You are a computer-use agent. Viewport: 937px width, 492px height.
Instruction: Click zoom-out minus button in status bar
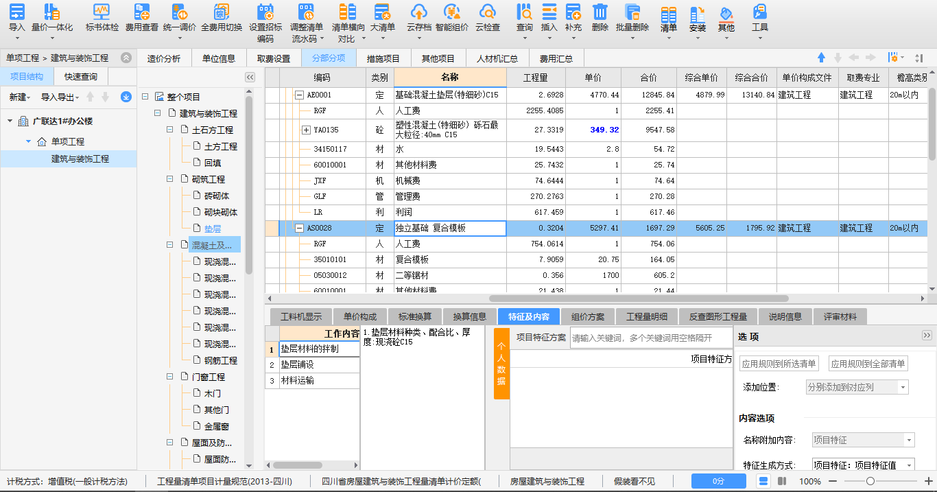click(834, 481)
